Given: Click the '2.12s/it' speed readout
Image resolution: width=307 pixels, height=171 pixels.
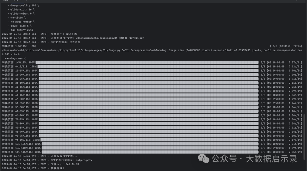Looking at the screenshot, I should pyautogui.click(x=295, y=67).
